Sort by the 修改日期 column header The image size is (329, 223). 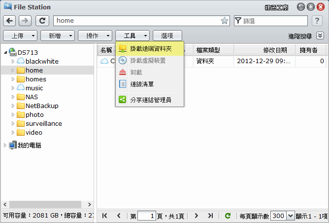click(264, 50)
